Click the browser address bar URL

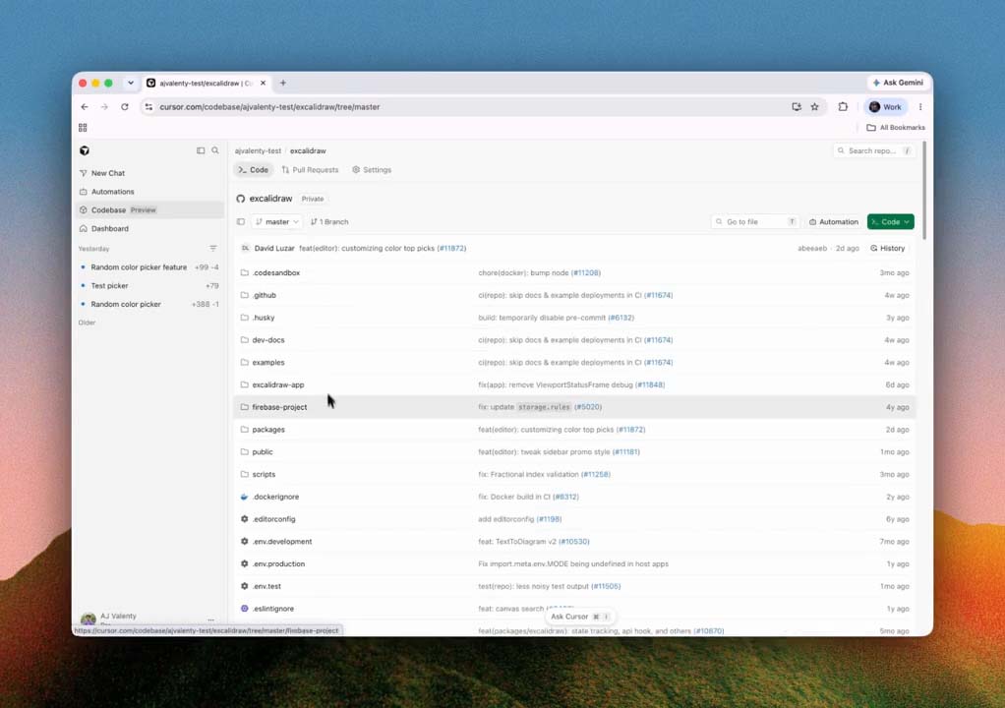click(x=269, y=107)
